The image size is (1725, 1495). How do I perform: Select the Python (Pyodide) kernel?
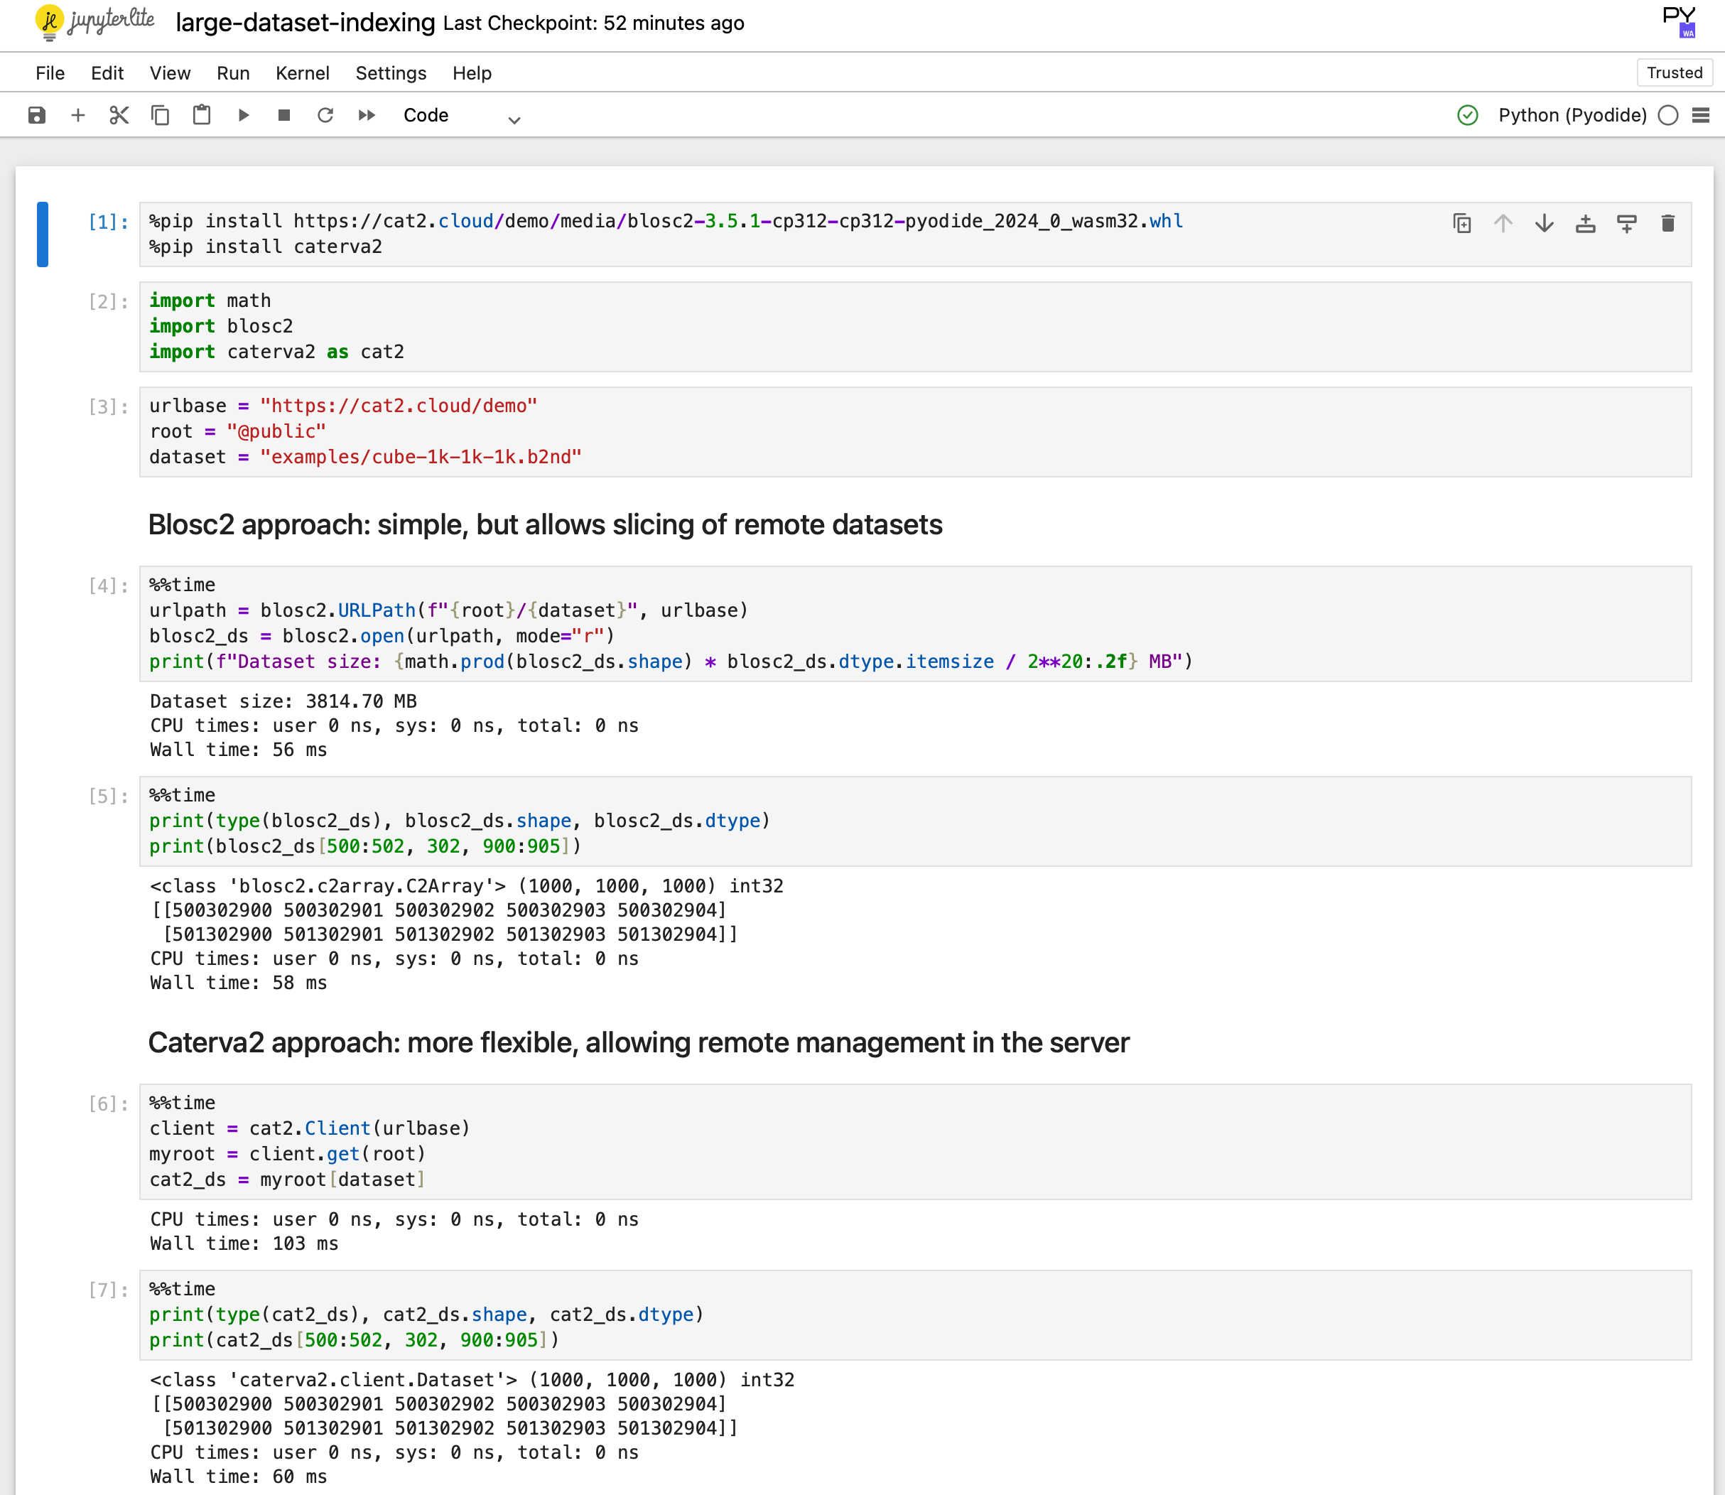pyautogui.click(x=1572, y=115)
